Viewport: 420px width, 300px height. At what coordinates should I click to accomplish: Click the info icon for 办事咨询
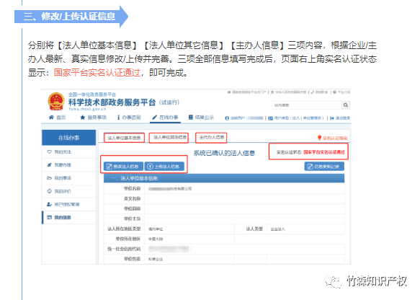pos(118,117)
